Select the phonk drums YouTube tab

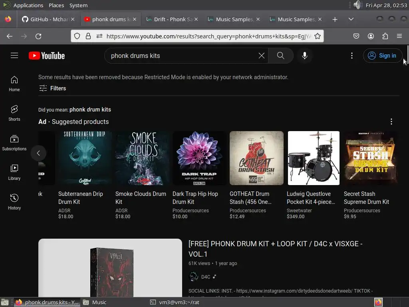(x=111, y=19)
